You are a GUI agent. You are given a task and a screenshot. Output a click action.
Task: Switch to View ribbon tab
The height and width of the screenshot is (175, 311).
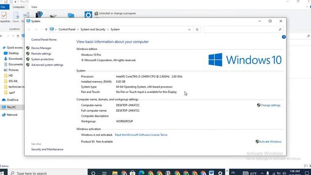pyautogui.click(x=34, y=7)
